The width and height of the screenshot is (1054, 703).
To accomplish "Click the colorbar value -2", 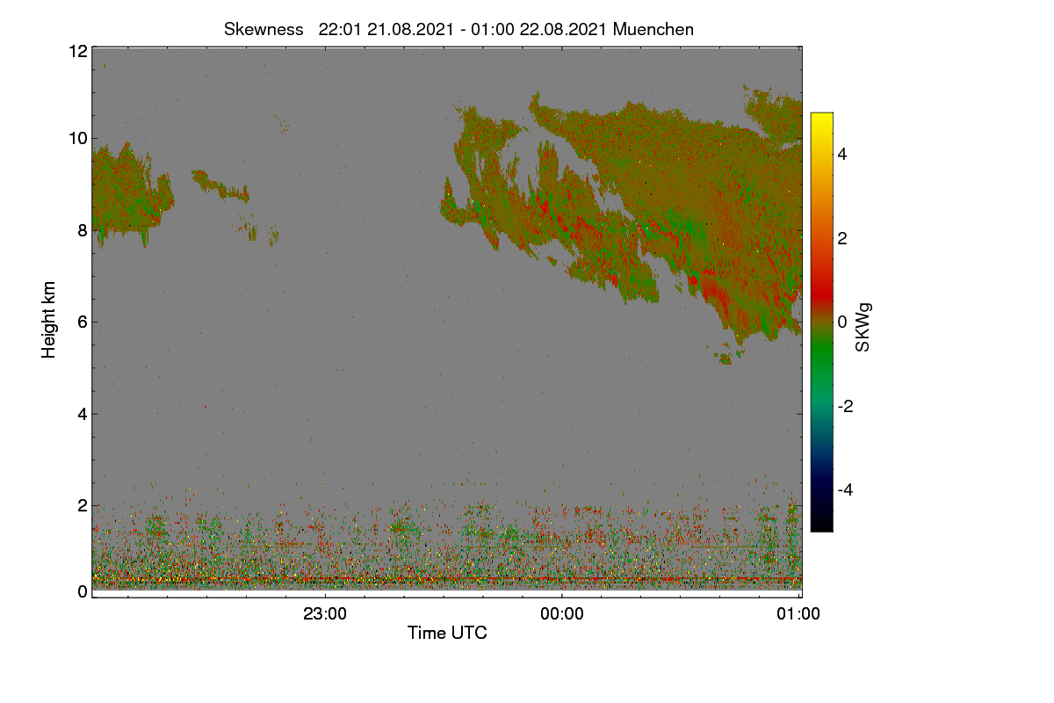I will point(844,406).
